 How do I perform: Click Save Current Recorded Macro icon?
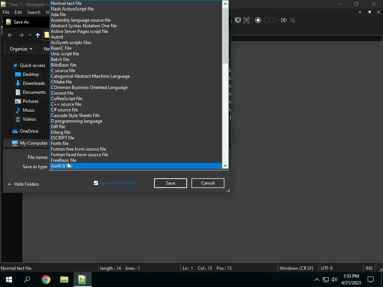click(x=292, y=20)
